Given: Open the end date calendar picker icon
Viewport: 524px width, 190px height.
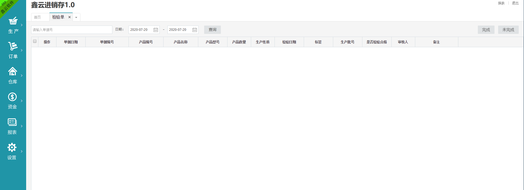Looking at the screenshot, I should [x=195, y=30].
